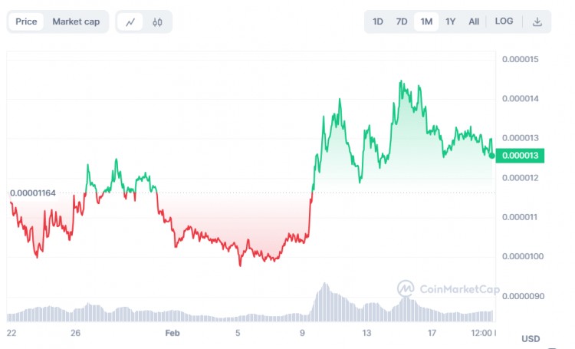Switch to candlestick chart view
Image resolution: width=575 pixels, height=349 pixels.
coord(157,21)
